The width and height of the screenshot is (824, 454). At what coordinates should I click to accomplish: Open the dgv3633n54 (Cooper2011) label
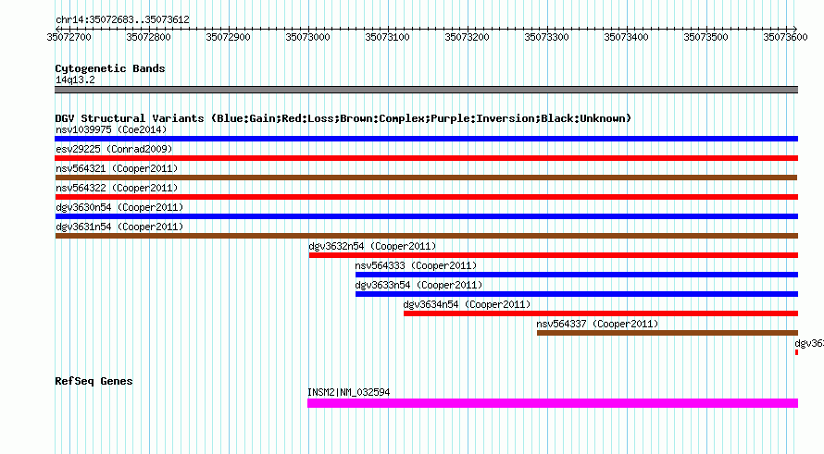pyautogui.click(x=418, y=285)
